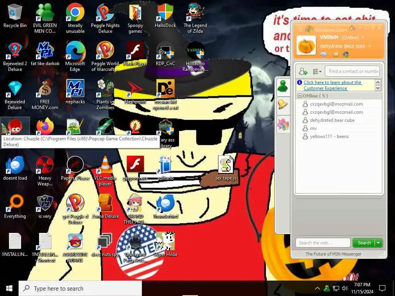Open the Windows Start menu
This screenshot has height=296, width=395.
pos(9,288)
